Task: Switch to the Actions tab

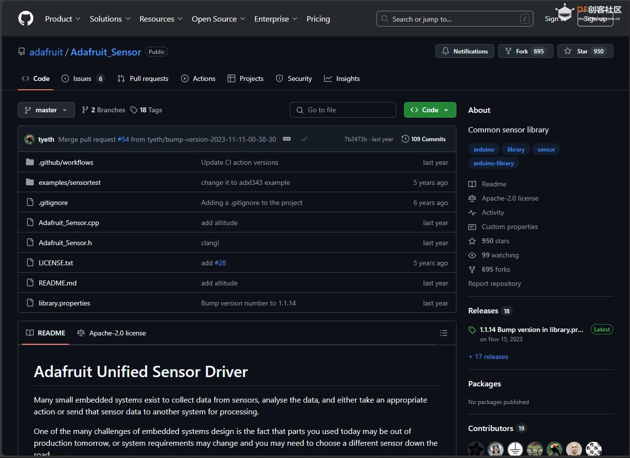Action: tap(198, 78)
